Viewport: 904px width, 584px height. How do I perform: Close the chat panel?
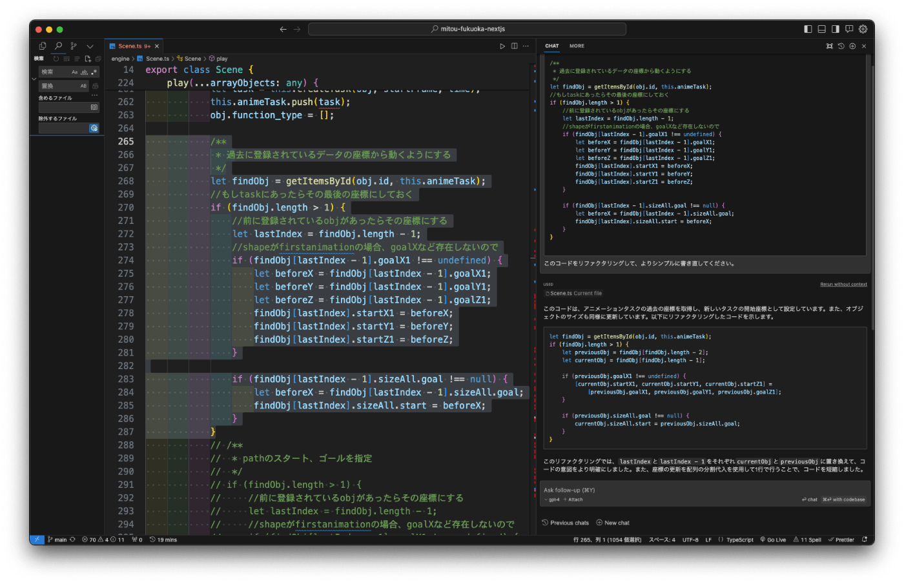(x=864, y=46)
